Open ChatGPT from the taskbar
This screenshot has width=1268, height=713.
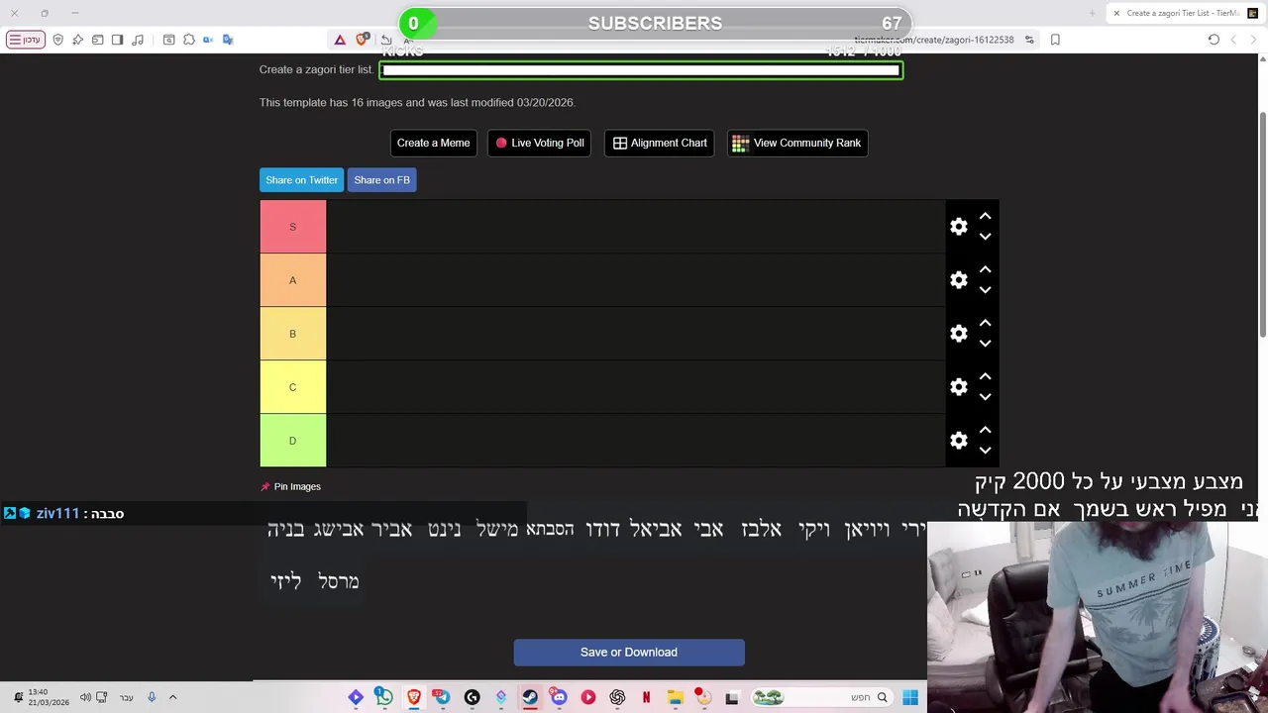pos(617,697)
